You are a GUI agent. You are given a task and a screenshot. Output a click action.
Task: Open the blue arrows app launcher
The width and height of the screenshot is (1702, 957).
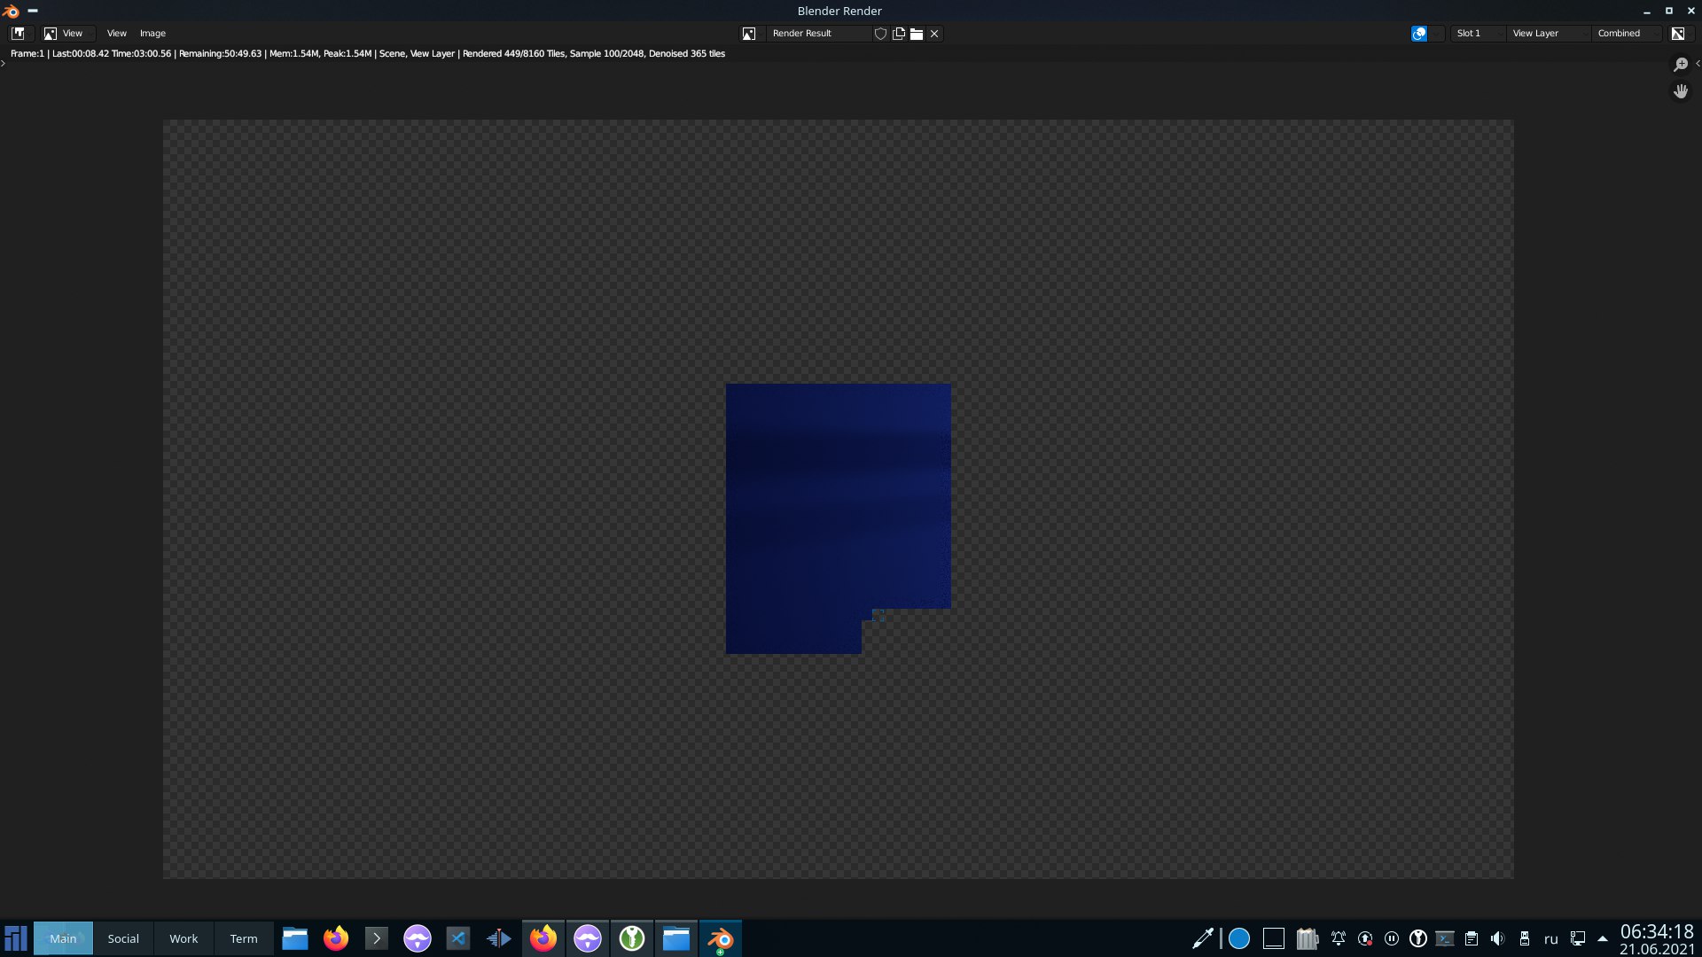499,938
